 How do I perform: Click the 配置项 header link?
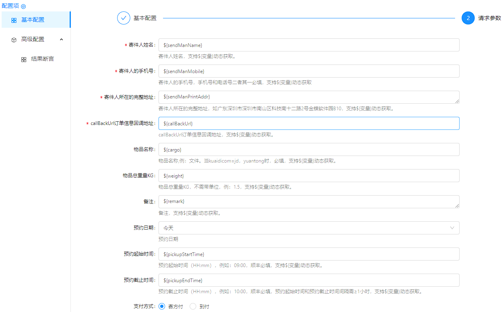pos(10,6)
